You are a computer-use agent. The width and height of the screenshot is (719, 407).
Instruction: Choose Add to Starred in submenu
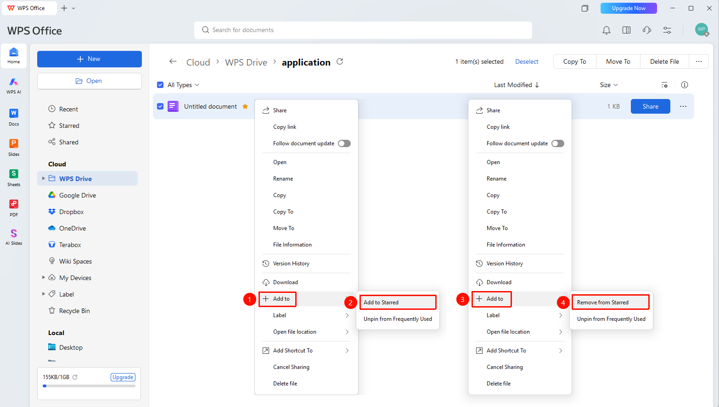pyautogui.click(x=398, y=302)
